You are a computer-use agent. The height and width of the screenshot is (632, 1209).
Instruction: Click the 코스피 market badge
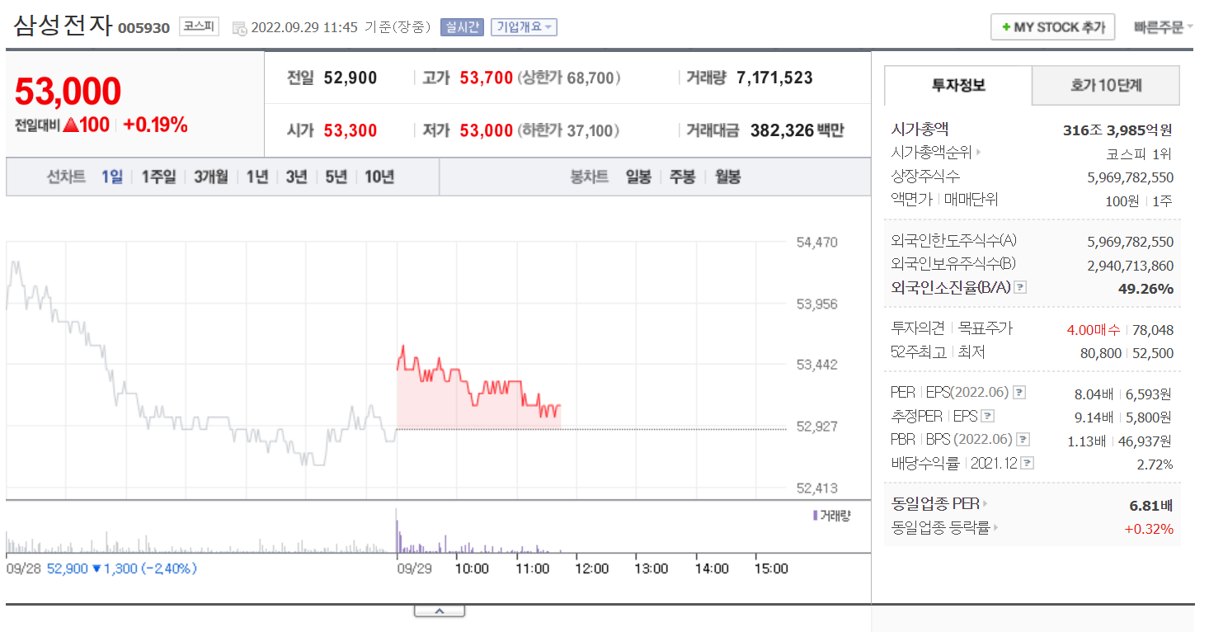coord(199,26)
